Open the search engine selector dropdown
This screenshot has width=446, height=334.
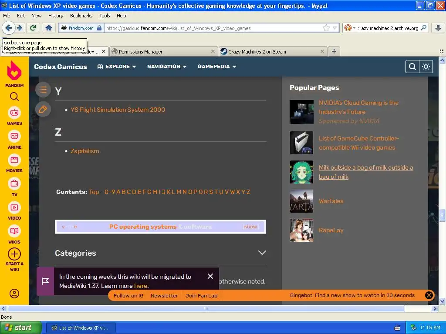350,28
